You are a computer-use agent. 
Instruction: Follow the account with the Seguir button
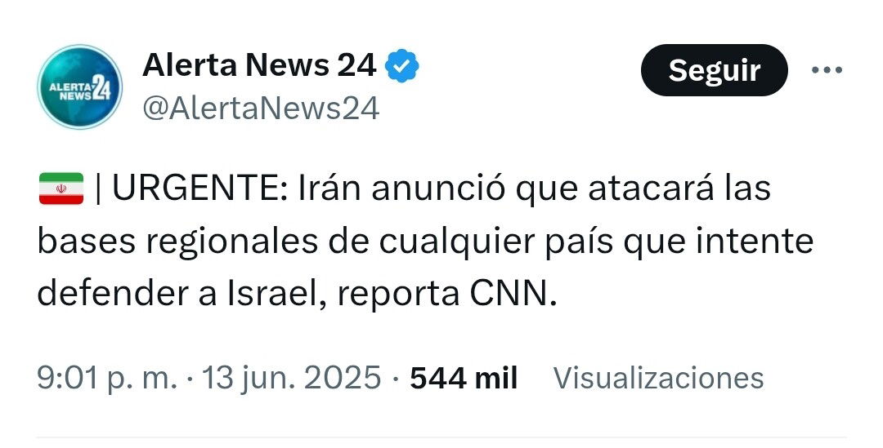click(714, 70)
